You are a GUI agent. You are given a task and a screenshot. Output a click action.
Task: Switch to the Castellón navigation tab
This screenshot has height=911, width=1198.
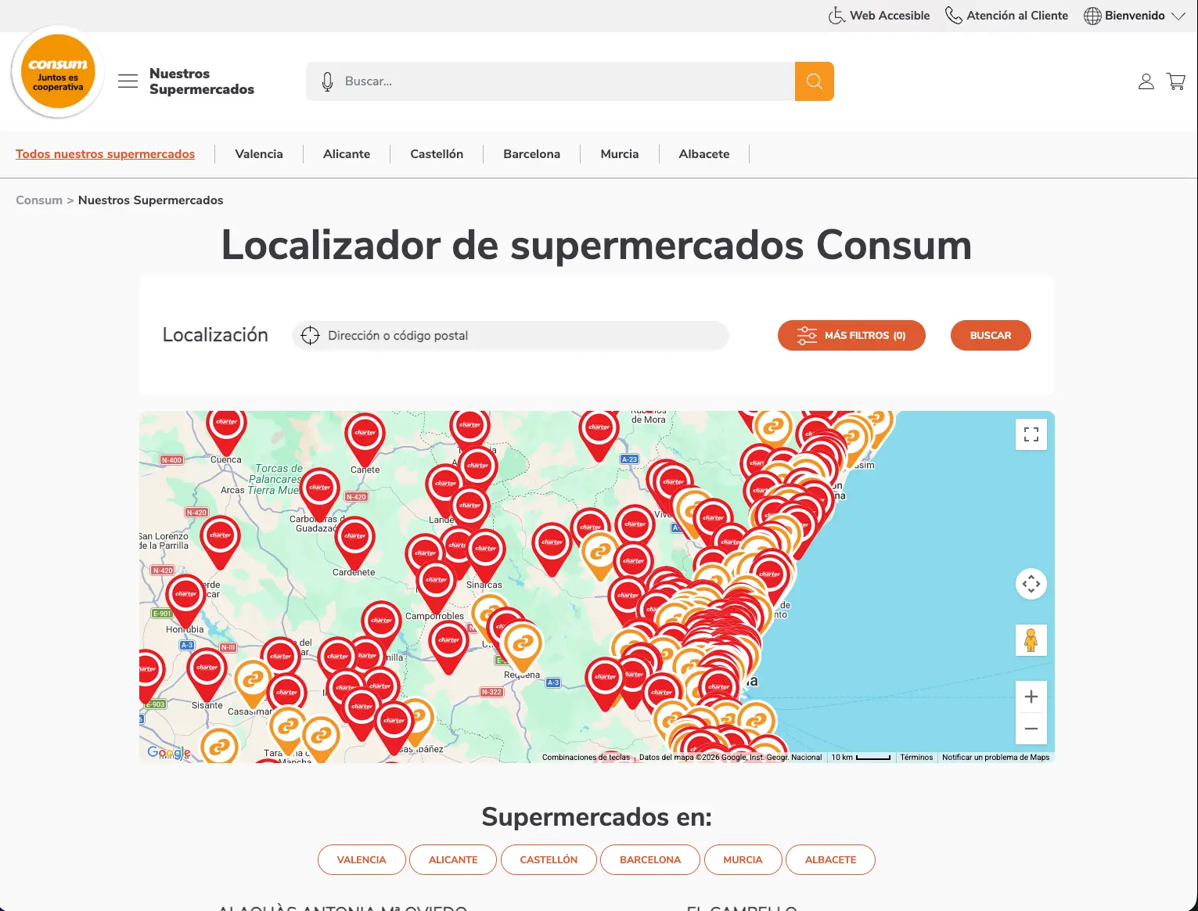pos(437,154)
